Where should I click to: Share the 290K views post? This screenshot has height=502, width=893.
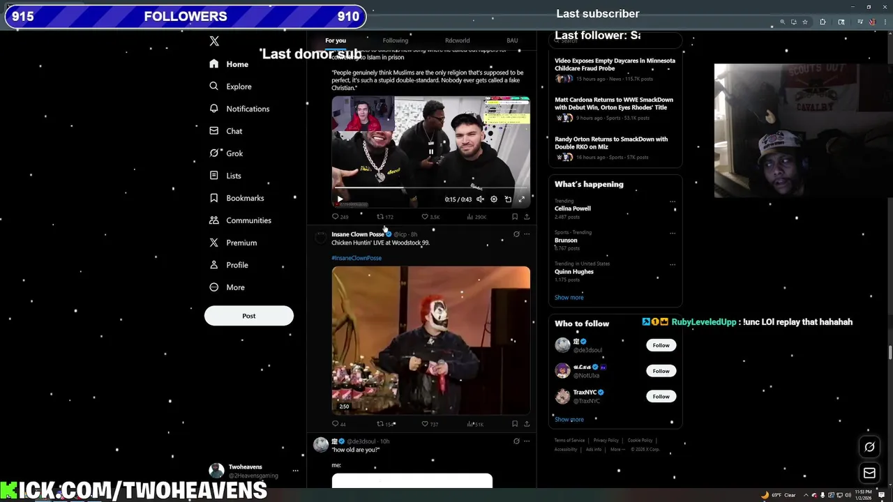(527, 217)
